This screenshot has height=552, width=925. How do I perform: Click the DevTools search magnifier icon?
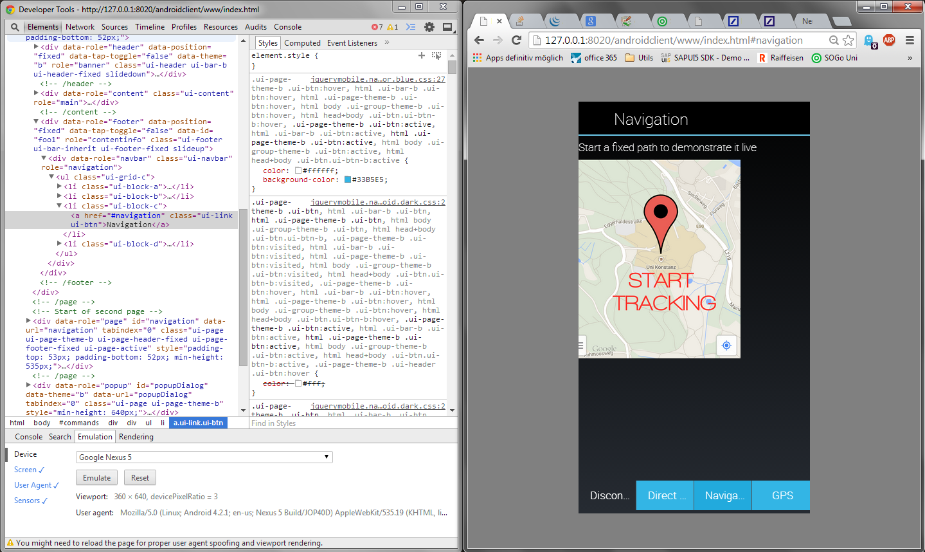click(15, 27)
